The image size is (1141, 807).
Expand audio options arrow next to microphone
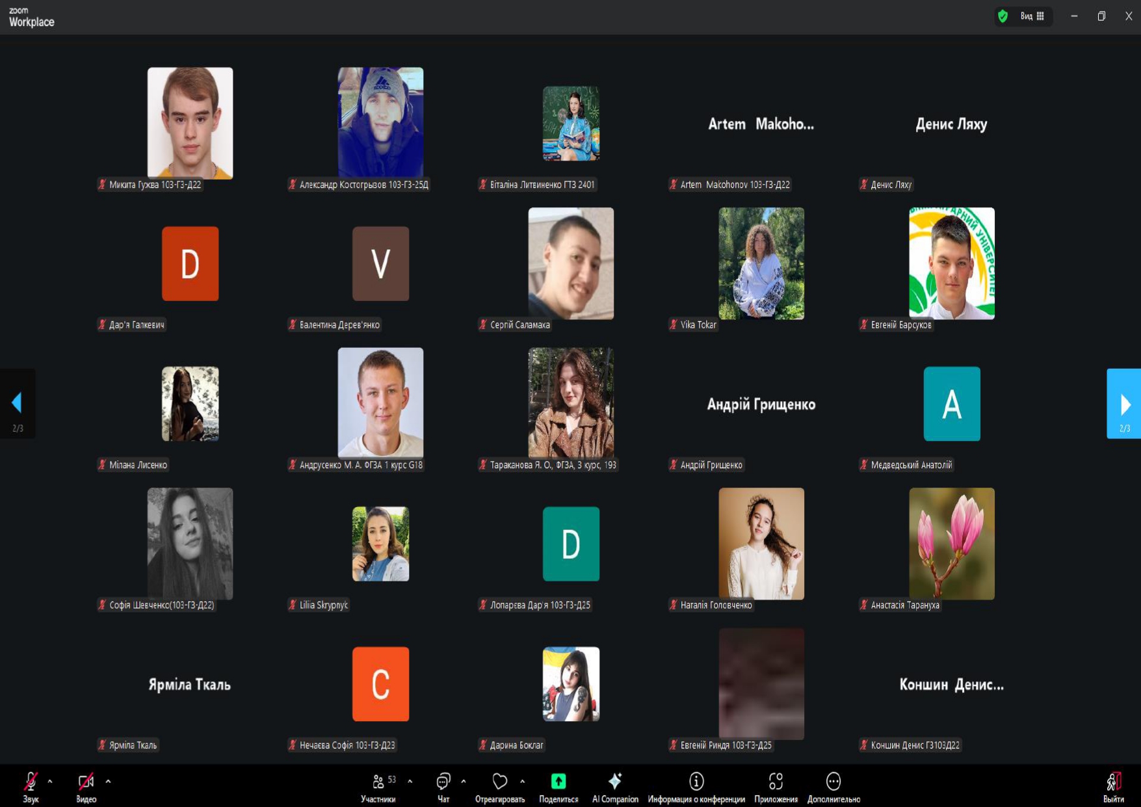click(50, 781)
